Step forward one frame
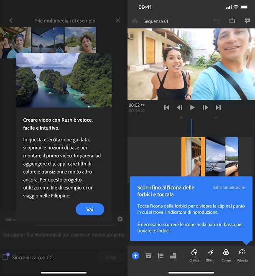 point(205,107)
